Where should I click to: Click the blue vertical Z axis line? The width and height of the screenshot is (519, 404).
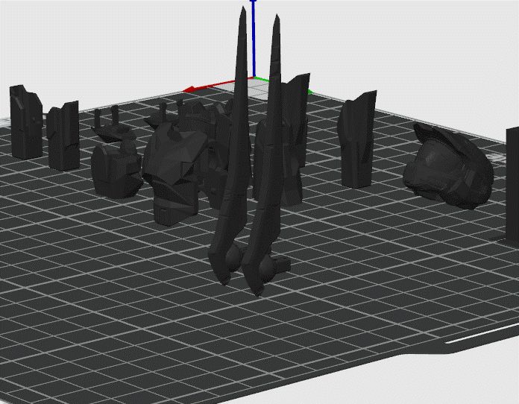tap(254, 40)
